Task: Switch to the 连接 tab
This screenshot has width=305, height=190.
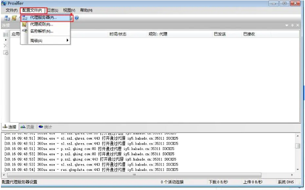Action: 10,127
